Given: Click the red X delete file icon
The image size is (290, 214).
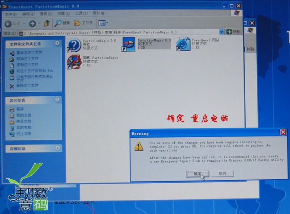Looking at the screenshot, I should point(12,86).
